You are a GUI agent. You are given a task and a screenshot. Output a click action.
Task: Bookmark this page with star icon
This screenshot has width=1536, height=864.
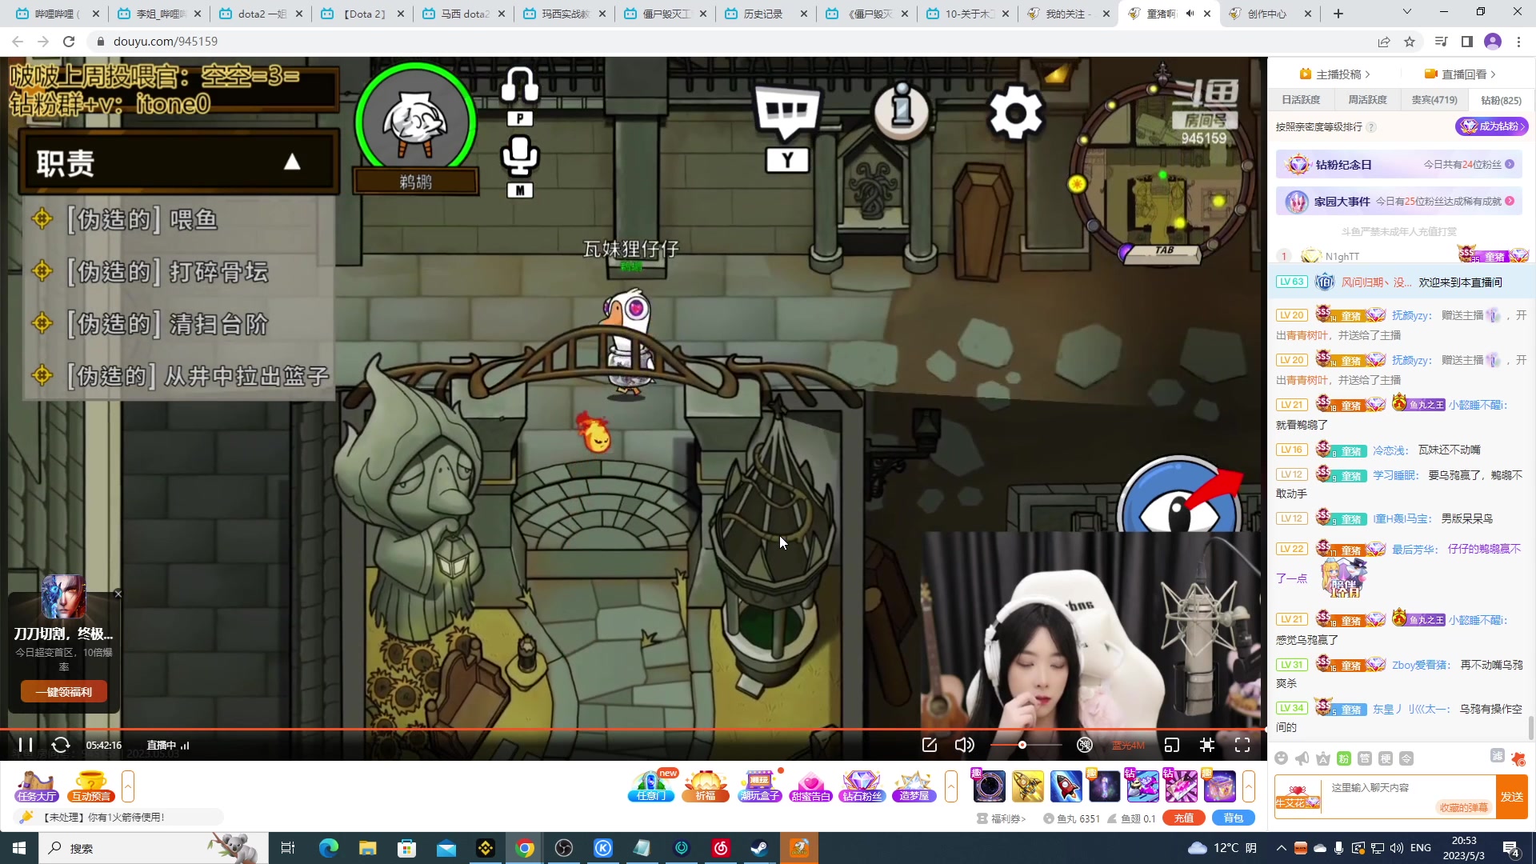coord(1410,42)
